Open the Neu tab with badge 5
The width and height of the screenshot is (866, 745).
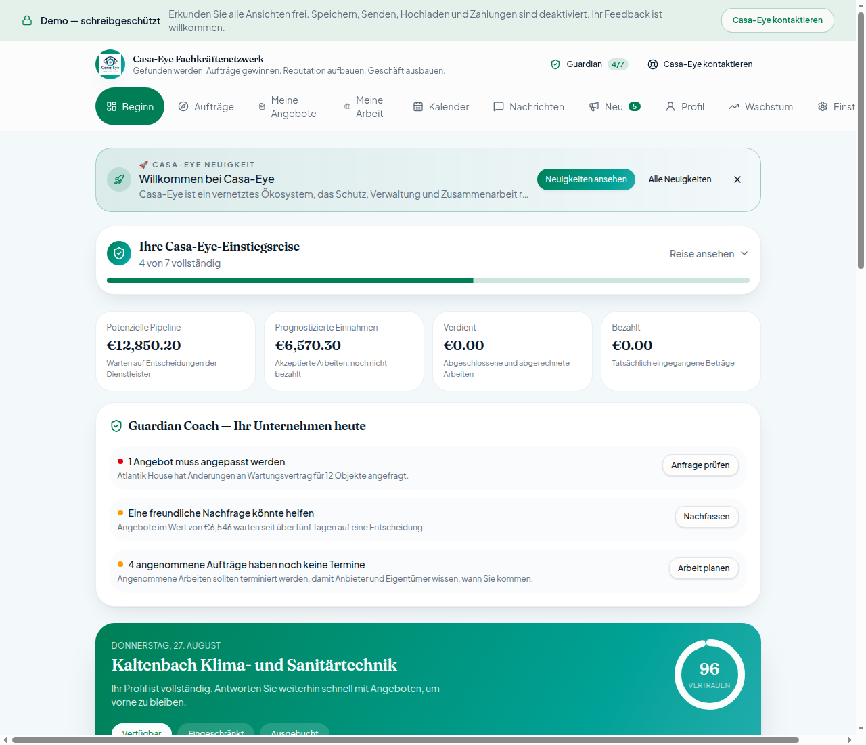pos(614,106)
